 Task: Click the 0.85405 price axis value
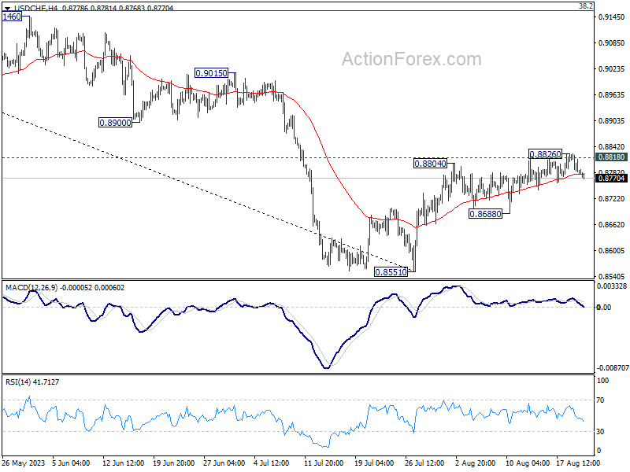click(x=611, y=277)
